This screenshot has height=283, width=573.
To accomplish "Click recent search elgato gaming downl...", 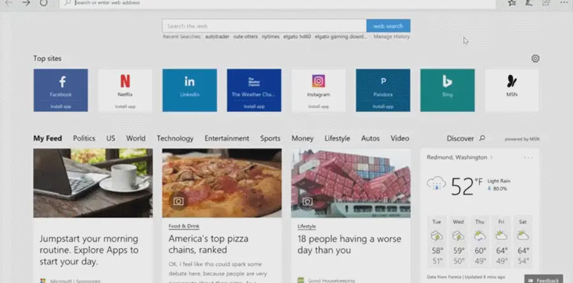I will pos(341,36).
